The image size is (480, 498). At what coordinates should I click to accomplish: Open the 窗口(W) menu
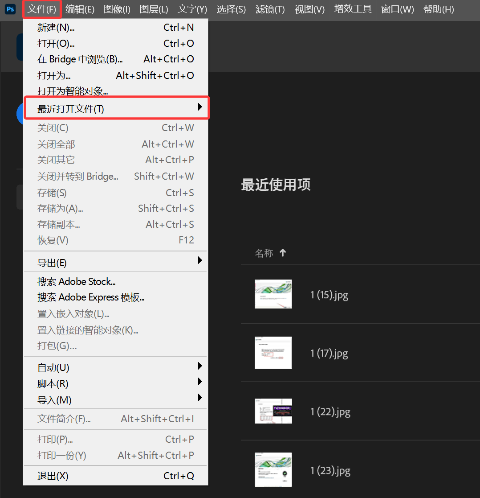397,9
